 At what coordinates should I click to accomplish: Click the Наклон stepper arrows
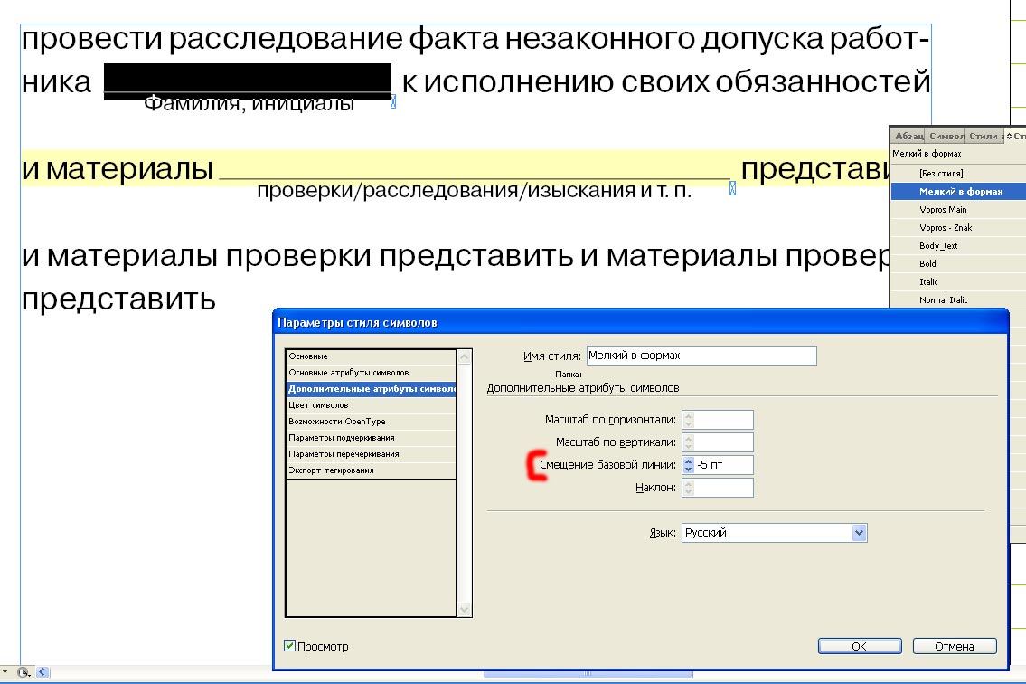click(688, 488)
